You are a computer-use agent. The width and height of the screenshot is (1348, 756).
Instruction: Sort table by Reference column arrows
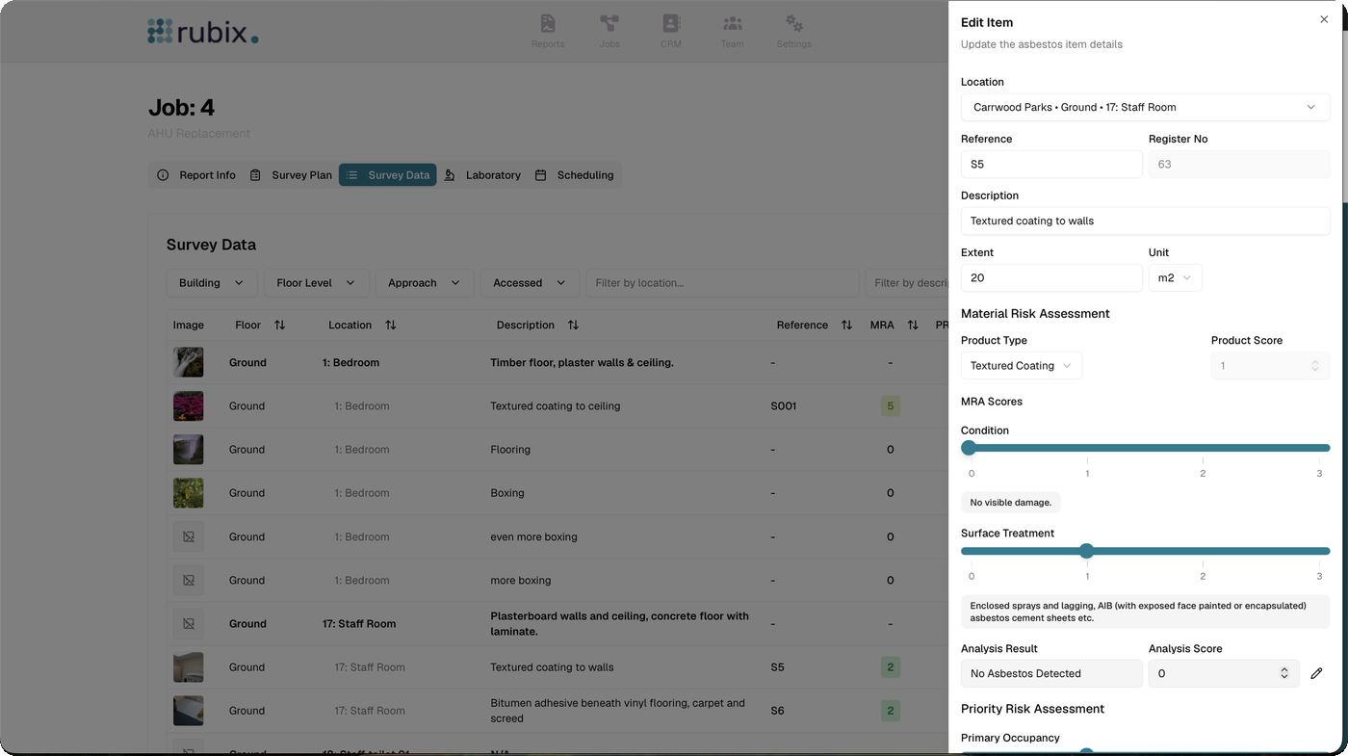point(847,326)
